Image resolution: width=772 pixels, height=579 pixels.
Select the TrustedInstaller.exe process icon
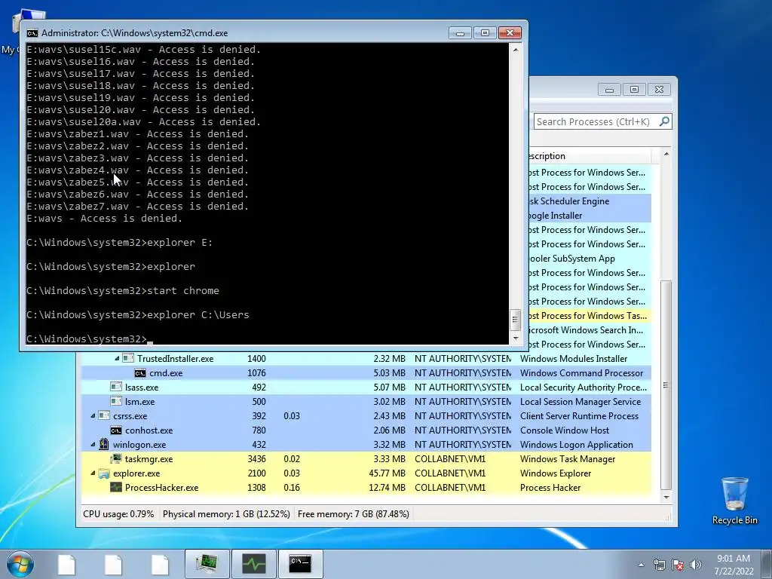click(x=128, y=358)
